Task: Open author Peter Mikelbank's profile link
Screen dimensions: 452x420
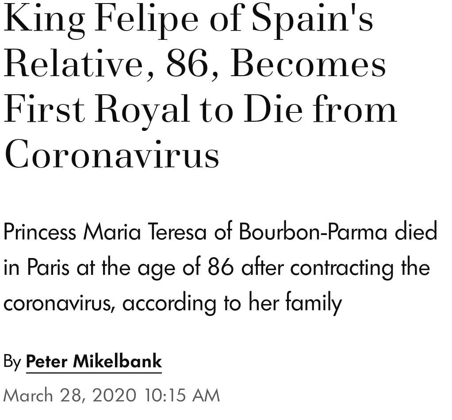Action: click(94, 362)
